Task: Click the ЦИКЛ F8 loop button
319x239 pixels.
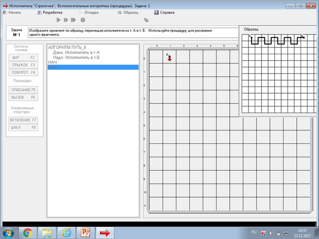Action: coord(23,127)
